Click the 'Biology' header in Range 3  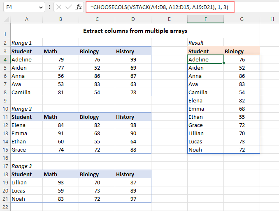tap(97, 174)
